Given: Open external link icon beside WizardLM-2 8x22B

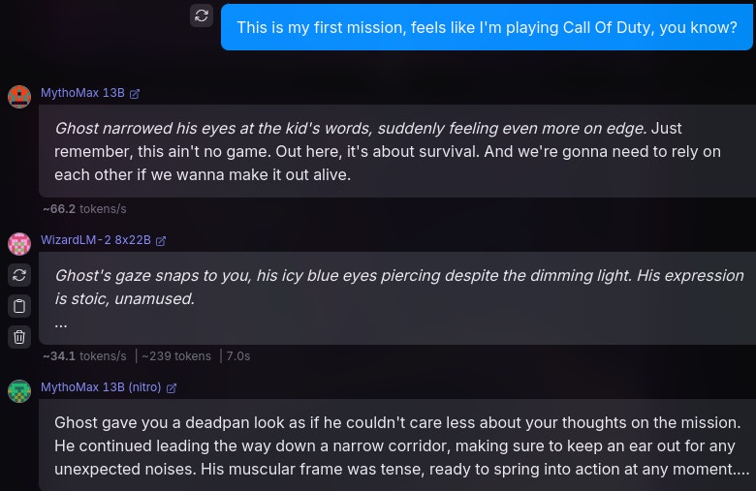Looking at the screenshot, I should pyautogui.click(x=161, y=240).
